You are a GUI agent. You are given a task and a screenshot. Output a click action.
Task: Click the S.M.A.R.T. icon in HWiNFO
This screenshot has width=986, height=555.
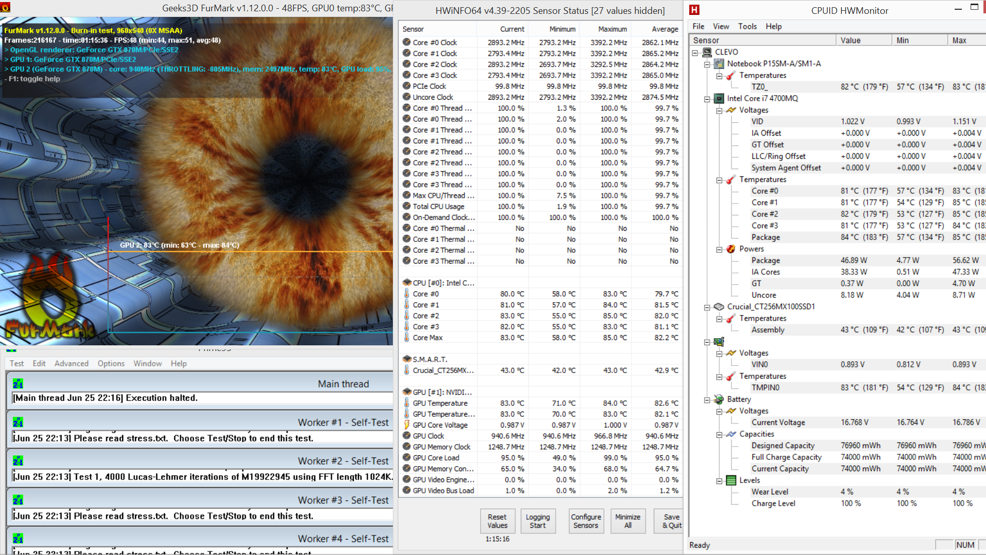coord(407,359)
